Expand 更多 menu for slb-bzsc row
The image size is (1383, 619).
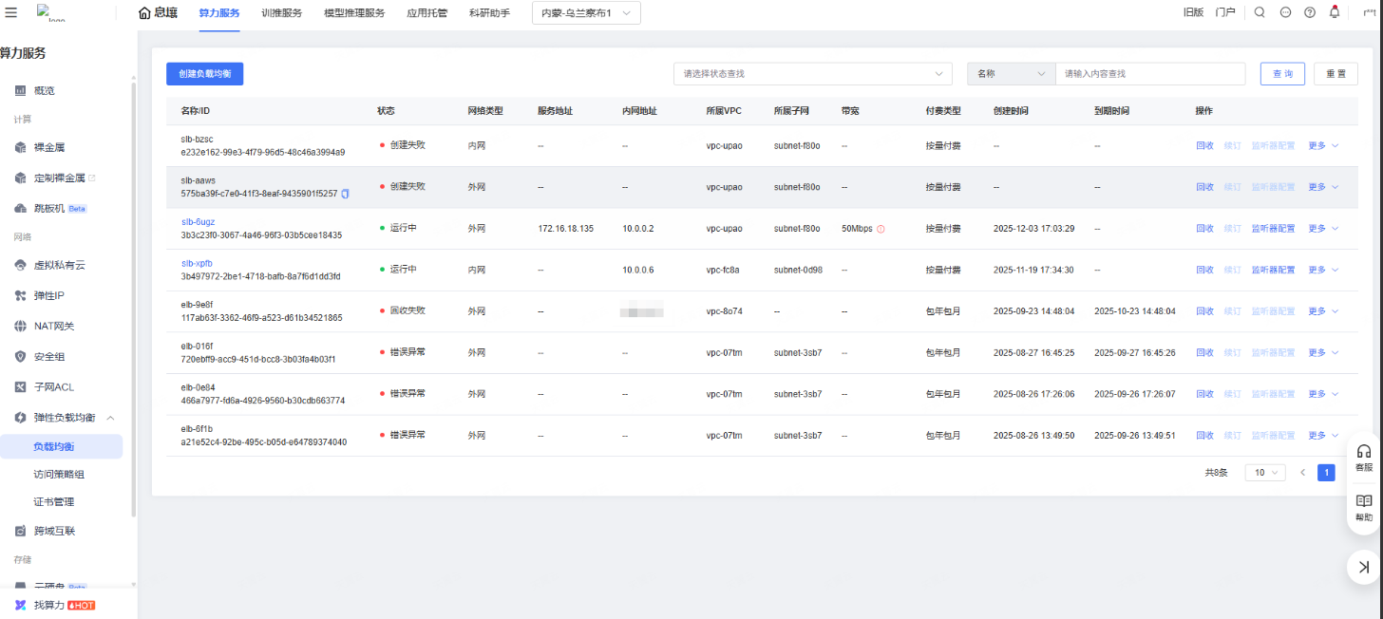coord(1323,145)
